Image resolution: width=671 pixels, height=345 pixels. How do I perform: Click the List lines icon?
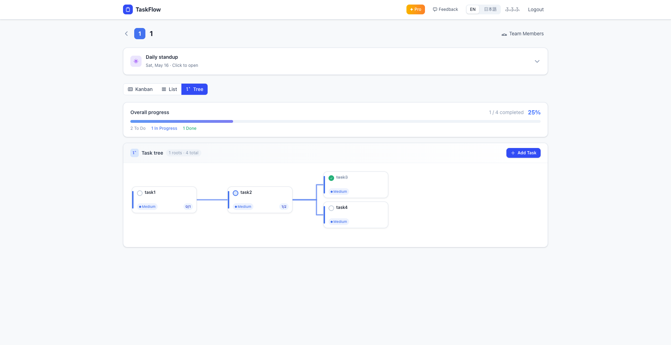164,89
